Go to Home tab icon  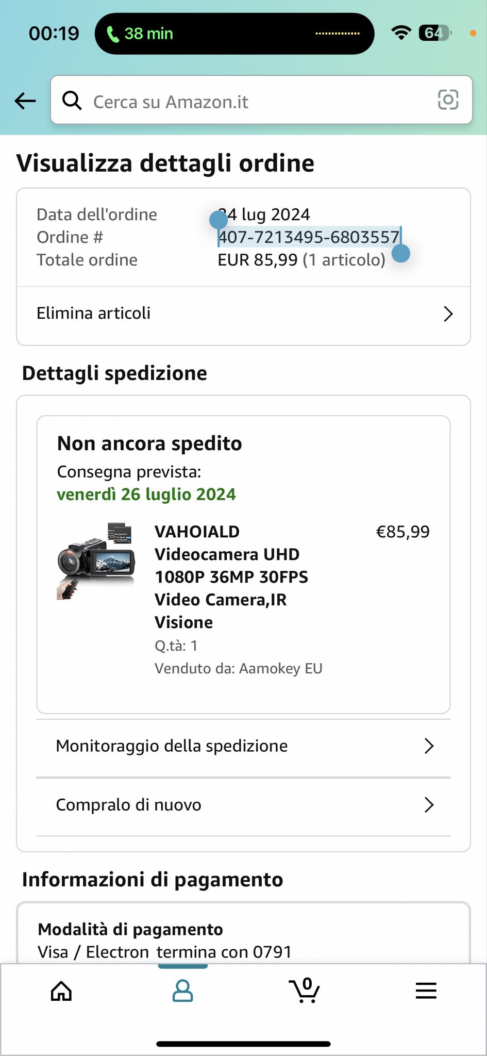61,991
